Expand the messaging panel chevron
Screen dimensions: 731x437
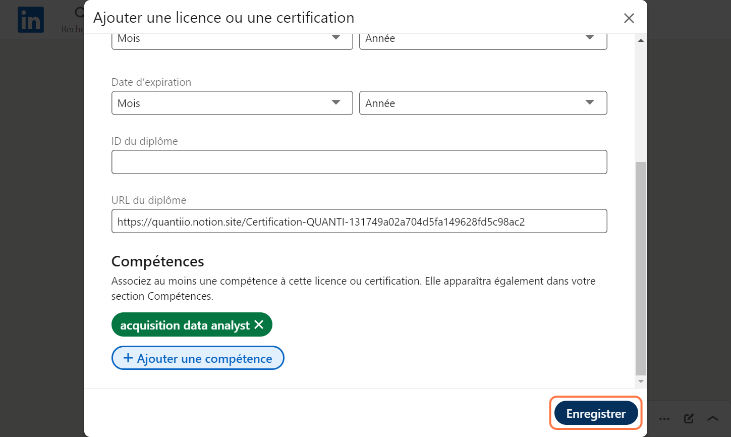(x=712, y=418)
